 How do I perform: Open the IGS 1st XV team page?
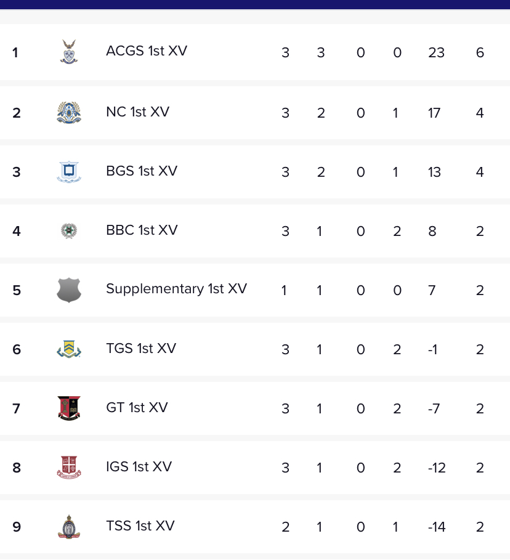pyautogui.click(x=139, y=467)
